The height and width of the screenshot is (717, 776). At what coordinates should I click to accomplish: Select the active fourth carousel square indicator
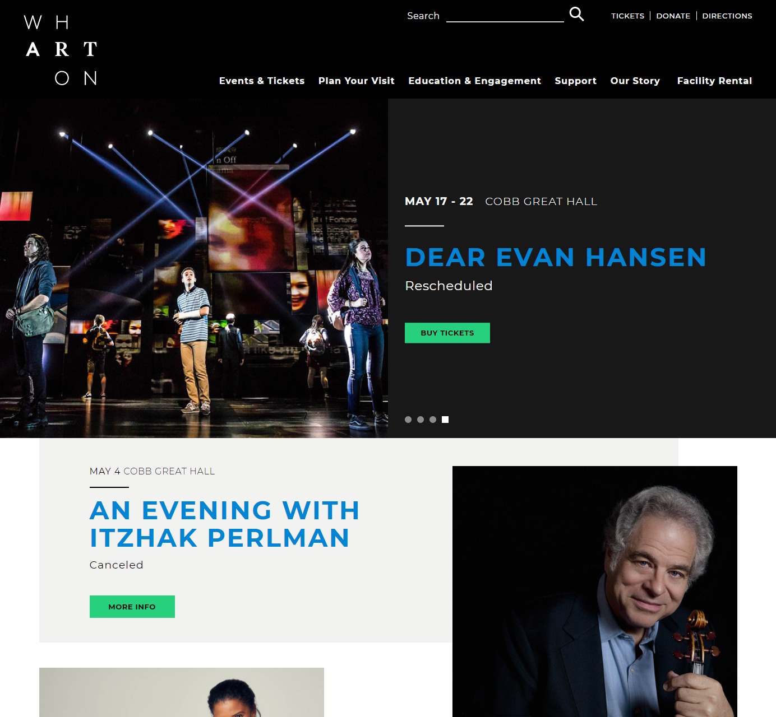445,420
